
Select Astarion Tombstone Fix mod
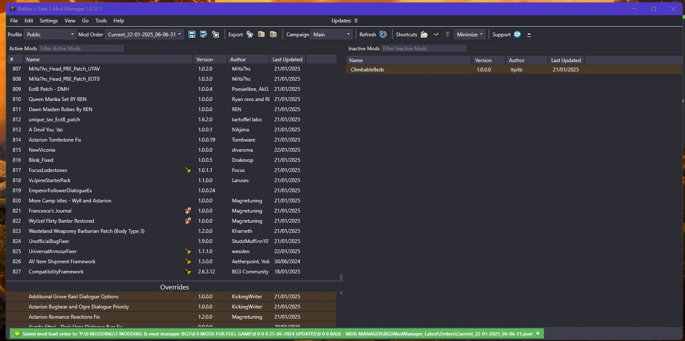(171, 139)
